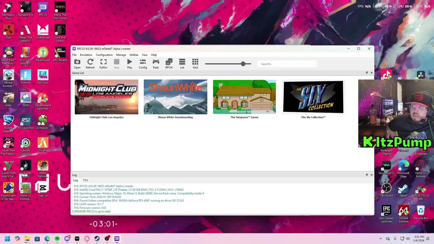Float the Log panel
Screen dimensions: 434x244
(x=367, y=175)
